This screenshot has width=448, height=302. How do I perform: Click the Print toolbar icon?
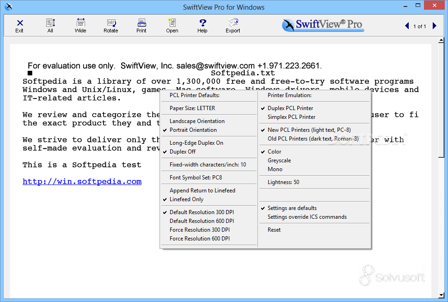tap(141, 26)
